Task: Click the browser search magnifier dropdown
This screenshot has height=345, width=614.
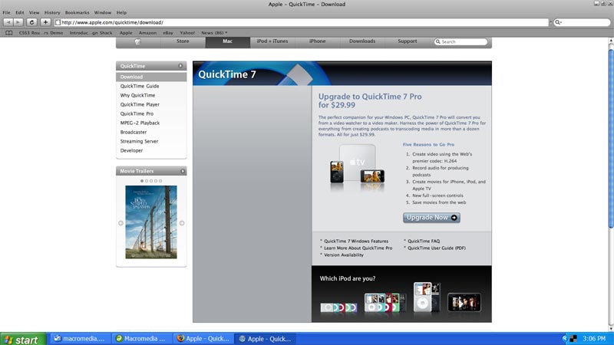Action: (558, 22)
